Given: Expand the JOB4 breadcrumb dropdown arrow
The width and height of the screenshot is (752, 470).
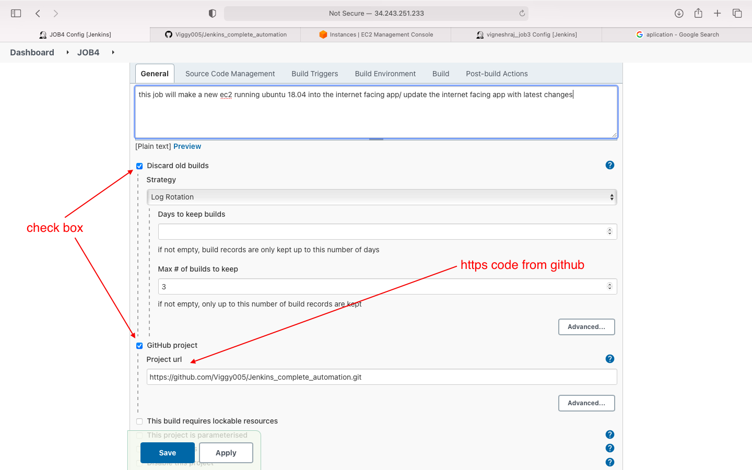Looking at the screenshot, I should coord(113,52).
